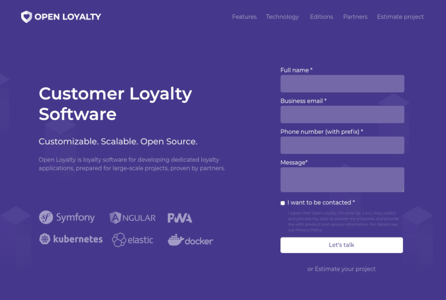Open the Features menu item
Screen dimensions: 446x300
point(244,17)
